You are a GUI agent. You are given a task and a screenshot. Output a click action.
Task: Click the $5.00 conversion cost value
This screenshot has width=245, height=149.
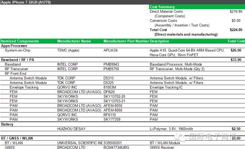coord(236,21)
